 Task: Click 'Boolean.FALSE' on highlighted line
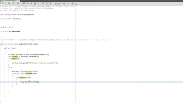pyautogui.click(x=32, y=82)
